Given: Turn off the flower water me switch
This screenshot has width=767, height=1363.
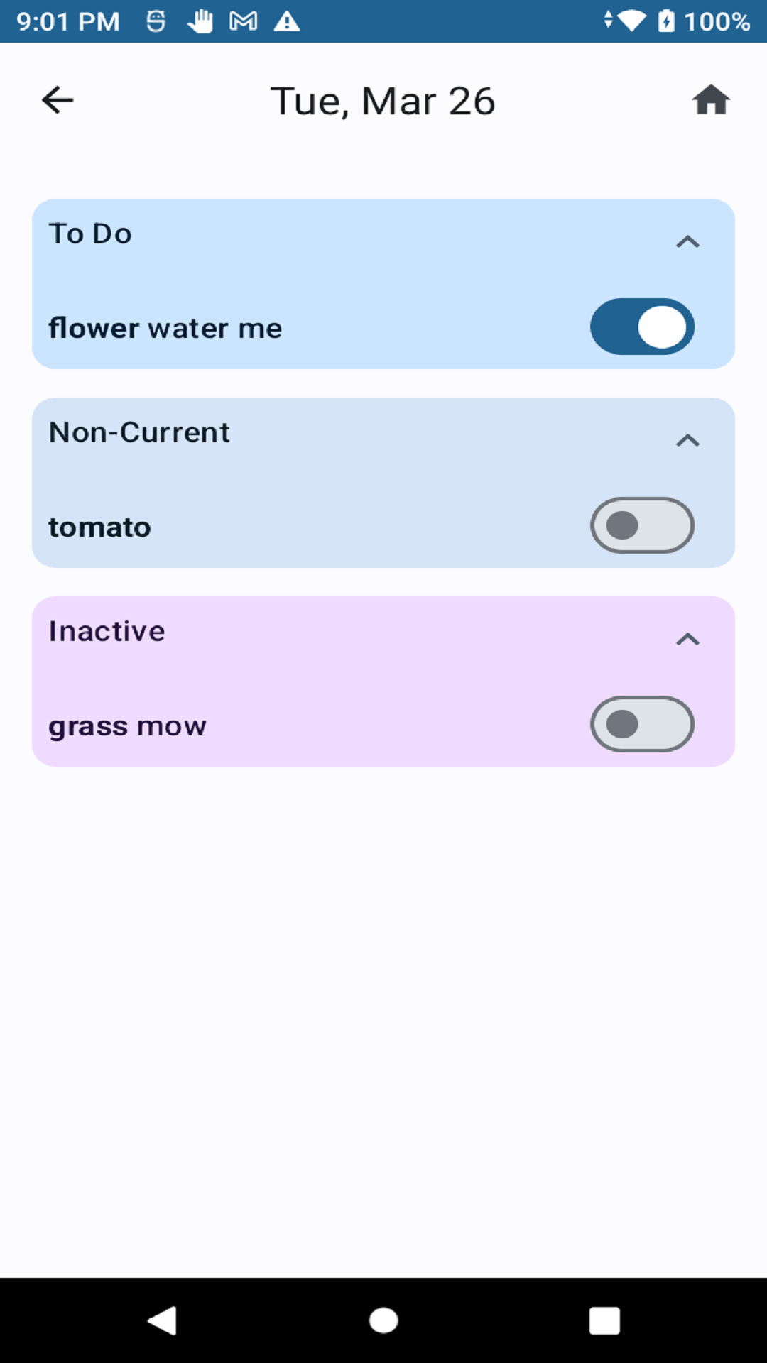Looking at the screenshot, I should click(642, 327).
